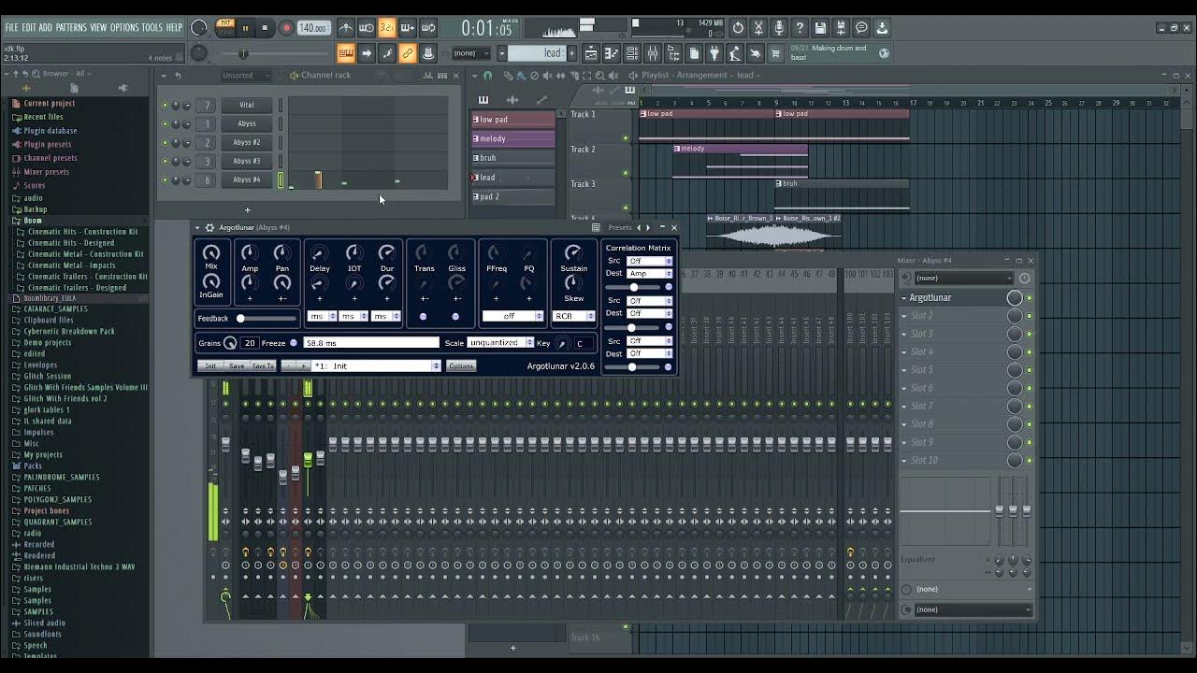Open the plugin picker plug icon
The height and width of the screenshot is (673, 1197).
coord(715,53)
